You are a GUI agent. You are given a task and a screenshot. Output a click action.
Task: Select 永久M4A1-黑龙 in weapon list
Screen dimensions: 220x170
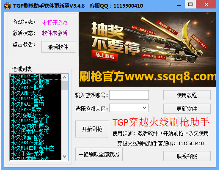point(36,99)
